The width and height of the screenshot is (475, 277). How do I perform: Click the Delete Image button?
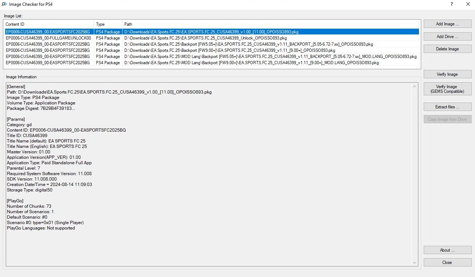click(447, 49)
